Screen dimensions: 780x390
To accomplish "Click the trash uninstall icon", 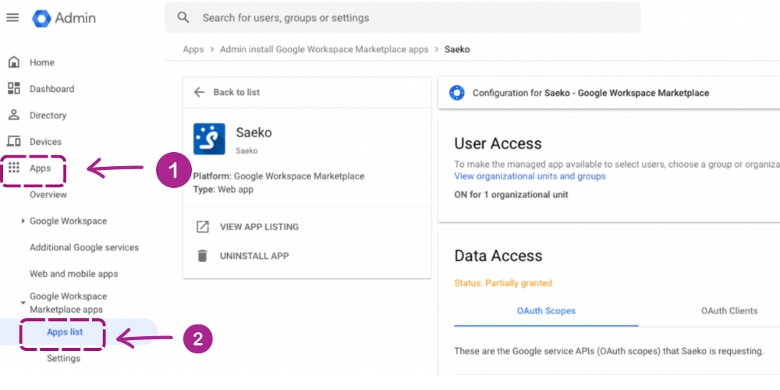I will pyautogui.click(x=202, y=256).
